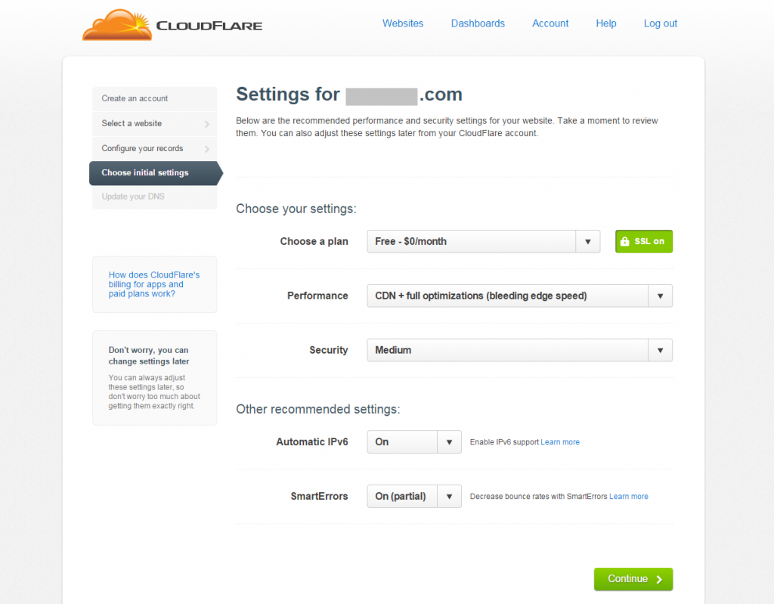Click the 'Choose a plan' label
Screen dimensions: 774x604
click(x=314, y=241)
